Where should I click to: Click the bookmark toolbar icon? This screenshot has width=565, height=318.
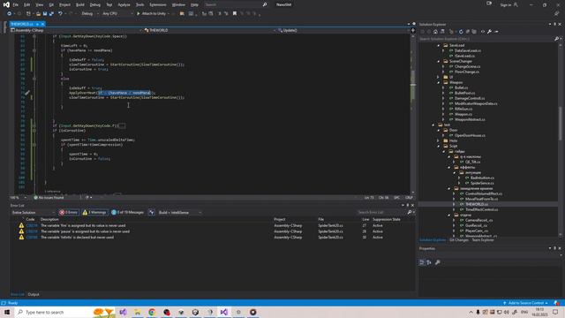[235, 14]
